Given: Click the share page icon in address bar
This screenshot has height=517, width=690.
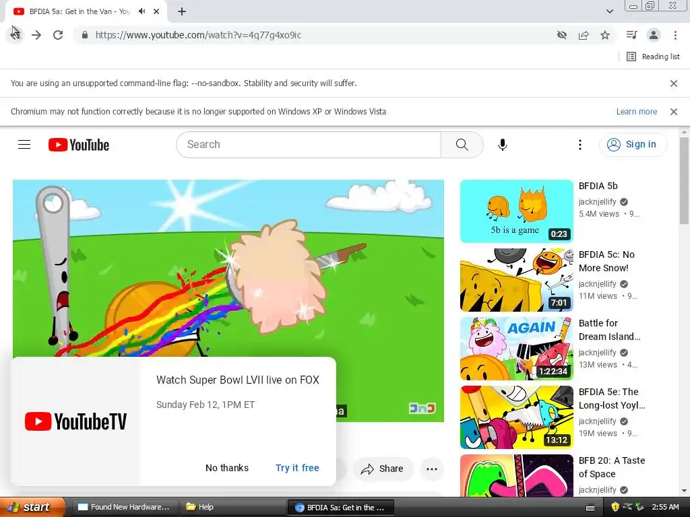Looking at the screenshot, I should (584, 35).
